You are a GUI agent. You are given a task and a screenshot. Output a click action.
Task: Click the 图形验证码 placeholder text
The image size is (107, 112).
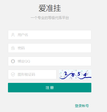coord(26,74)
